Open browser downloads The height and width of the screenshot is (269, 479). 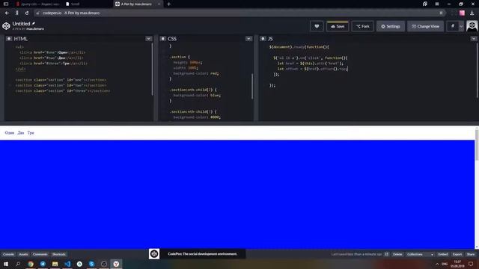[x=472, y=13]
